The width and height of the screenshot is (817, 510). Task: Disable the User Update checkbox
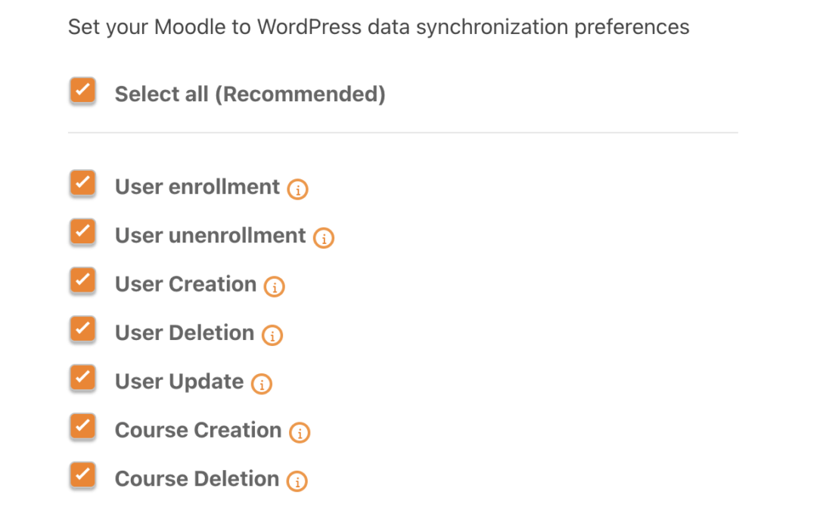click(x=82, y=379)
